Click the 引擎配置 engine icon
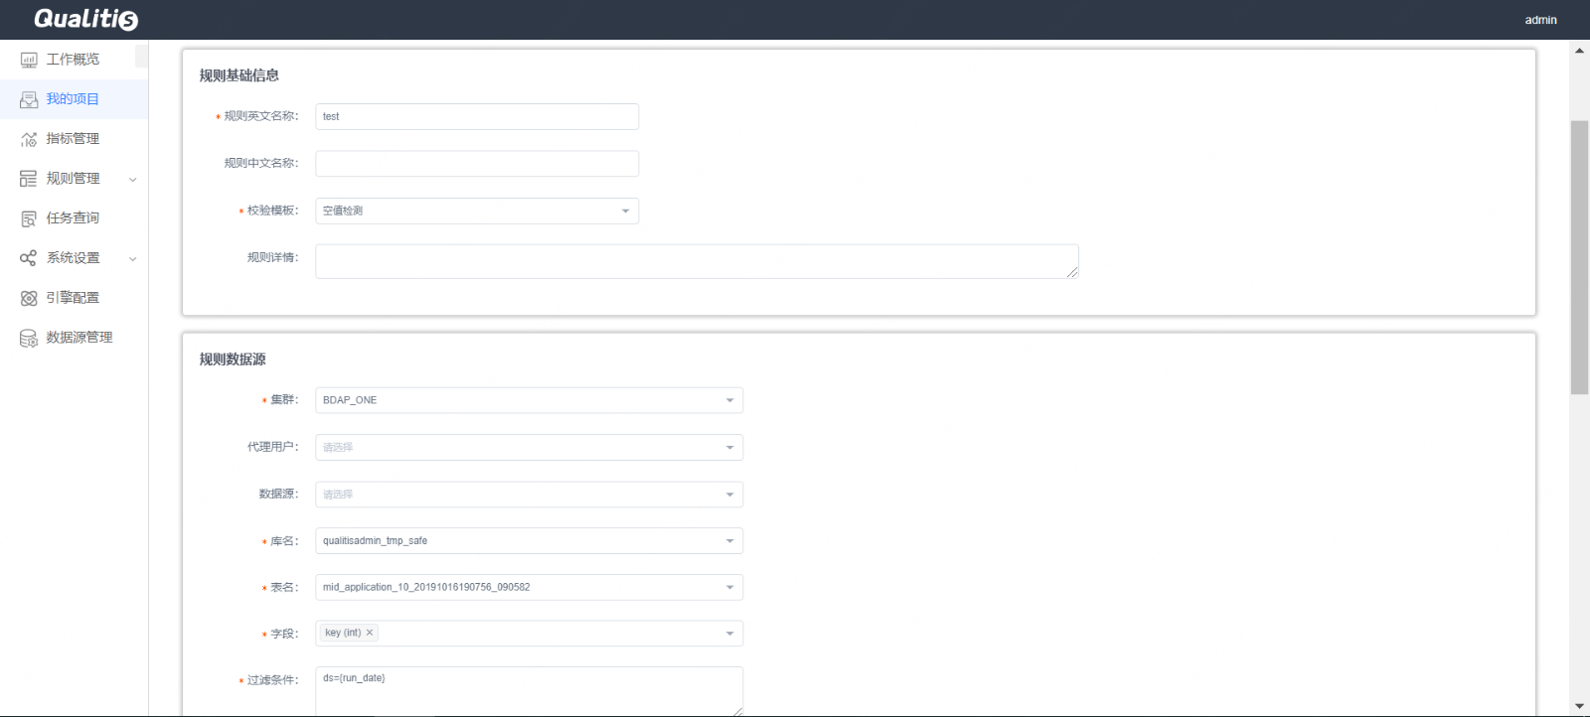 pyautogui.click(x=29, y=298)
